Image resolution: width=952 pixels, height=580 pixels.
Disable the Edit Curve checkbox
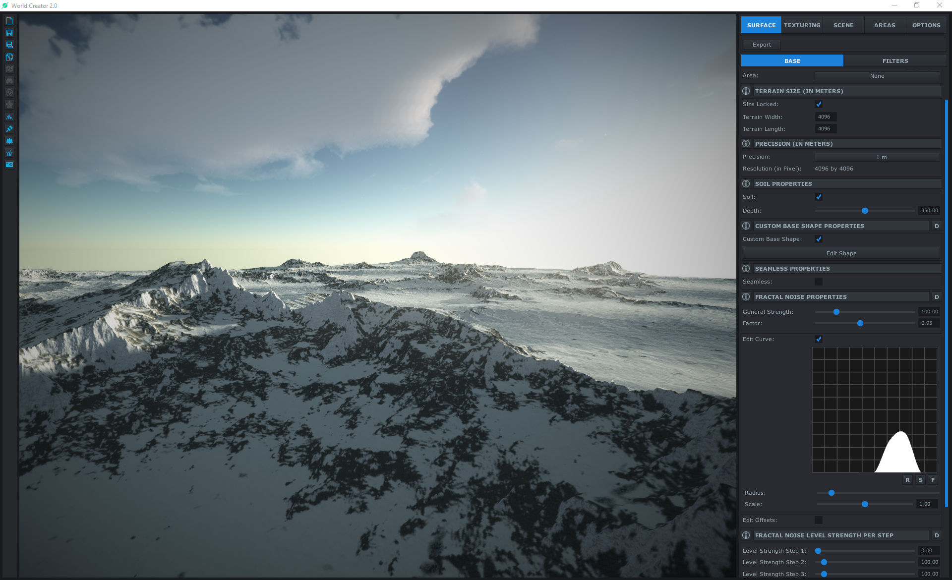point(819,339)
